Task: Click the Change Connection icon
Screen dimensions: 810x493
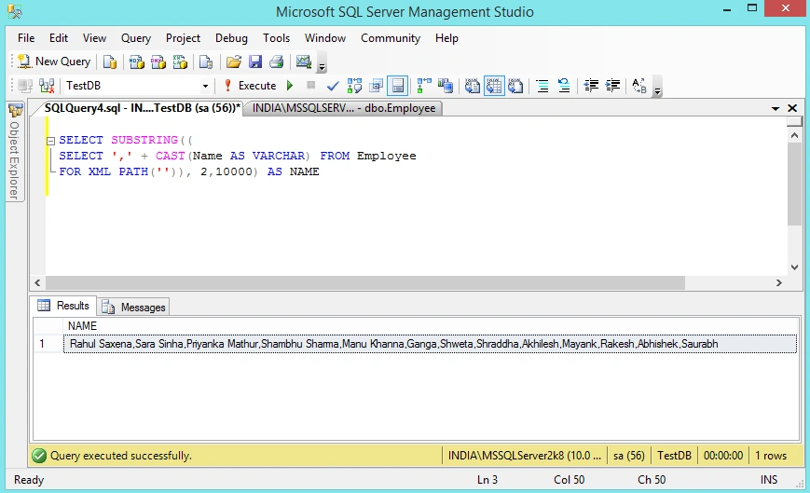Action: point(47,86)
